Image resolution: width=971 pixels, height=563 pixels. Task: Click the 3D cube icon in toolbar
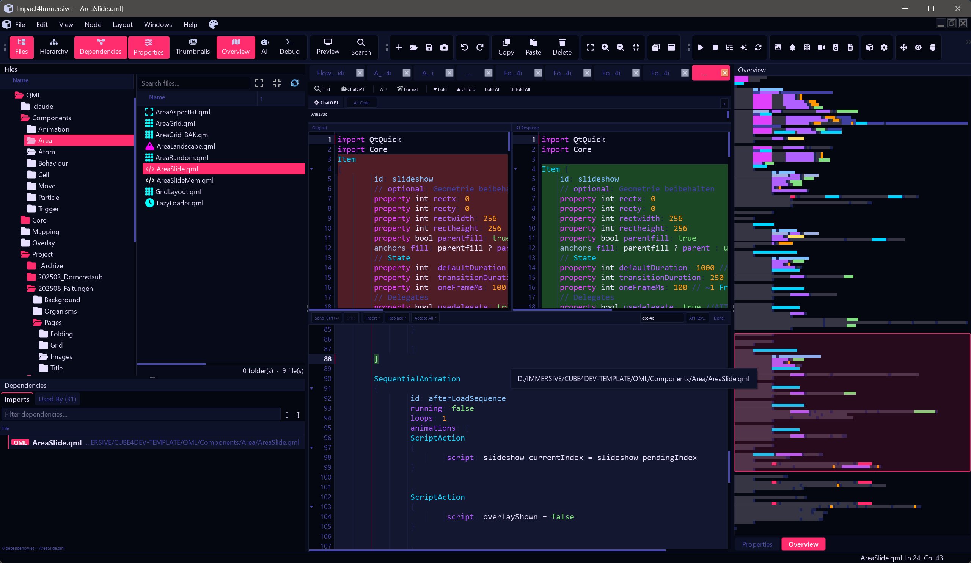coord(869,47)
